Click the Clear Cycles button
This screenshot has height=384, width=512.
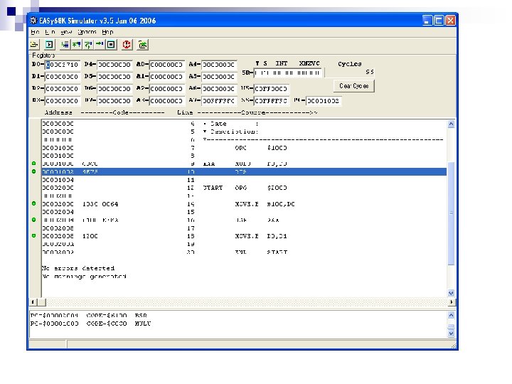click(353, 85)
